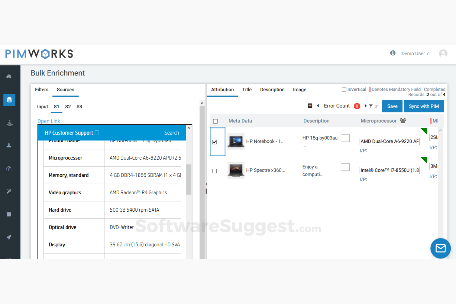Edit the Intel Core i7-8550U microprocessor field

(389, 170)
